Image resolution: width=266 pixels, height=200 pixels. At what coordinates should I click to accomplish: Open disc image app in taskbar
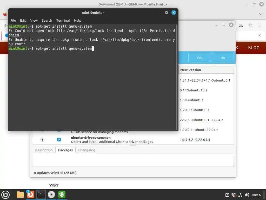click(51, 195)
